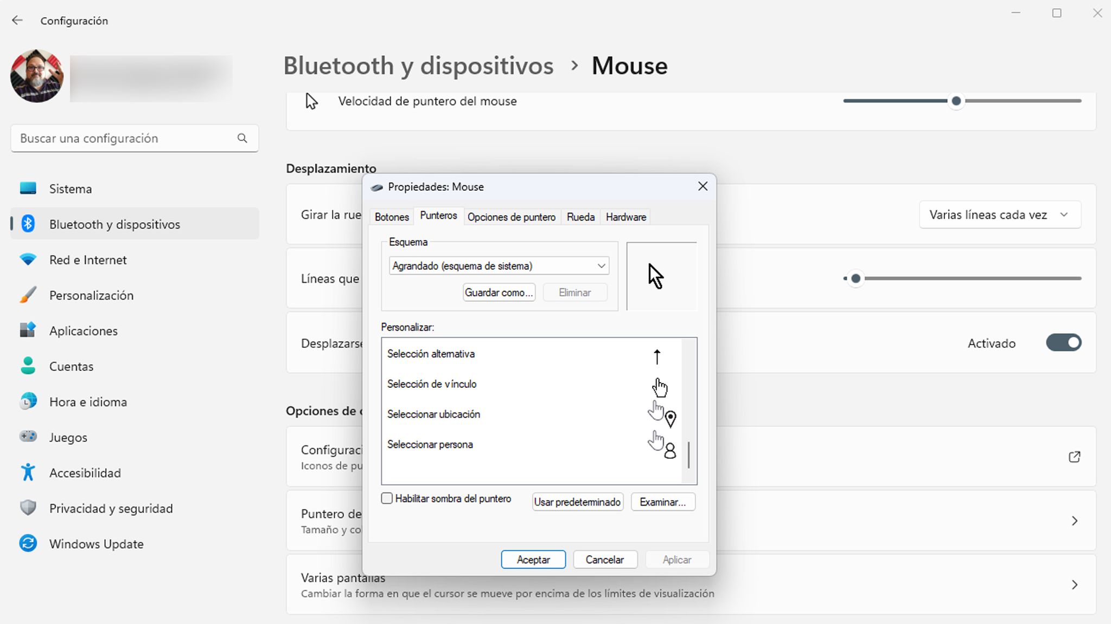
Task: Switch to the Hardware tab
Action: [625, 217]
